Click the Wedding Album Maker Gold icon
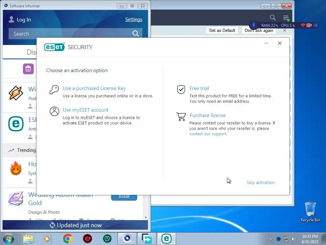Image resolution: width=326 pixels, height=245 pixels. (x=16, y=198)
